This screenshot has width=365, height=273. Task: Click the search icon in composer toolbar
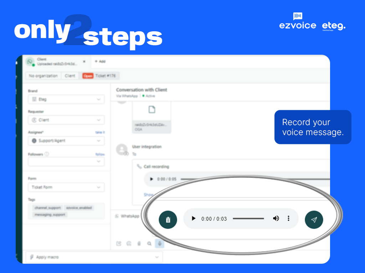(149, 243)
